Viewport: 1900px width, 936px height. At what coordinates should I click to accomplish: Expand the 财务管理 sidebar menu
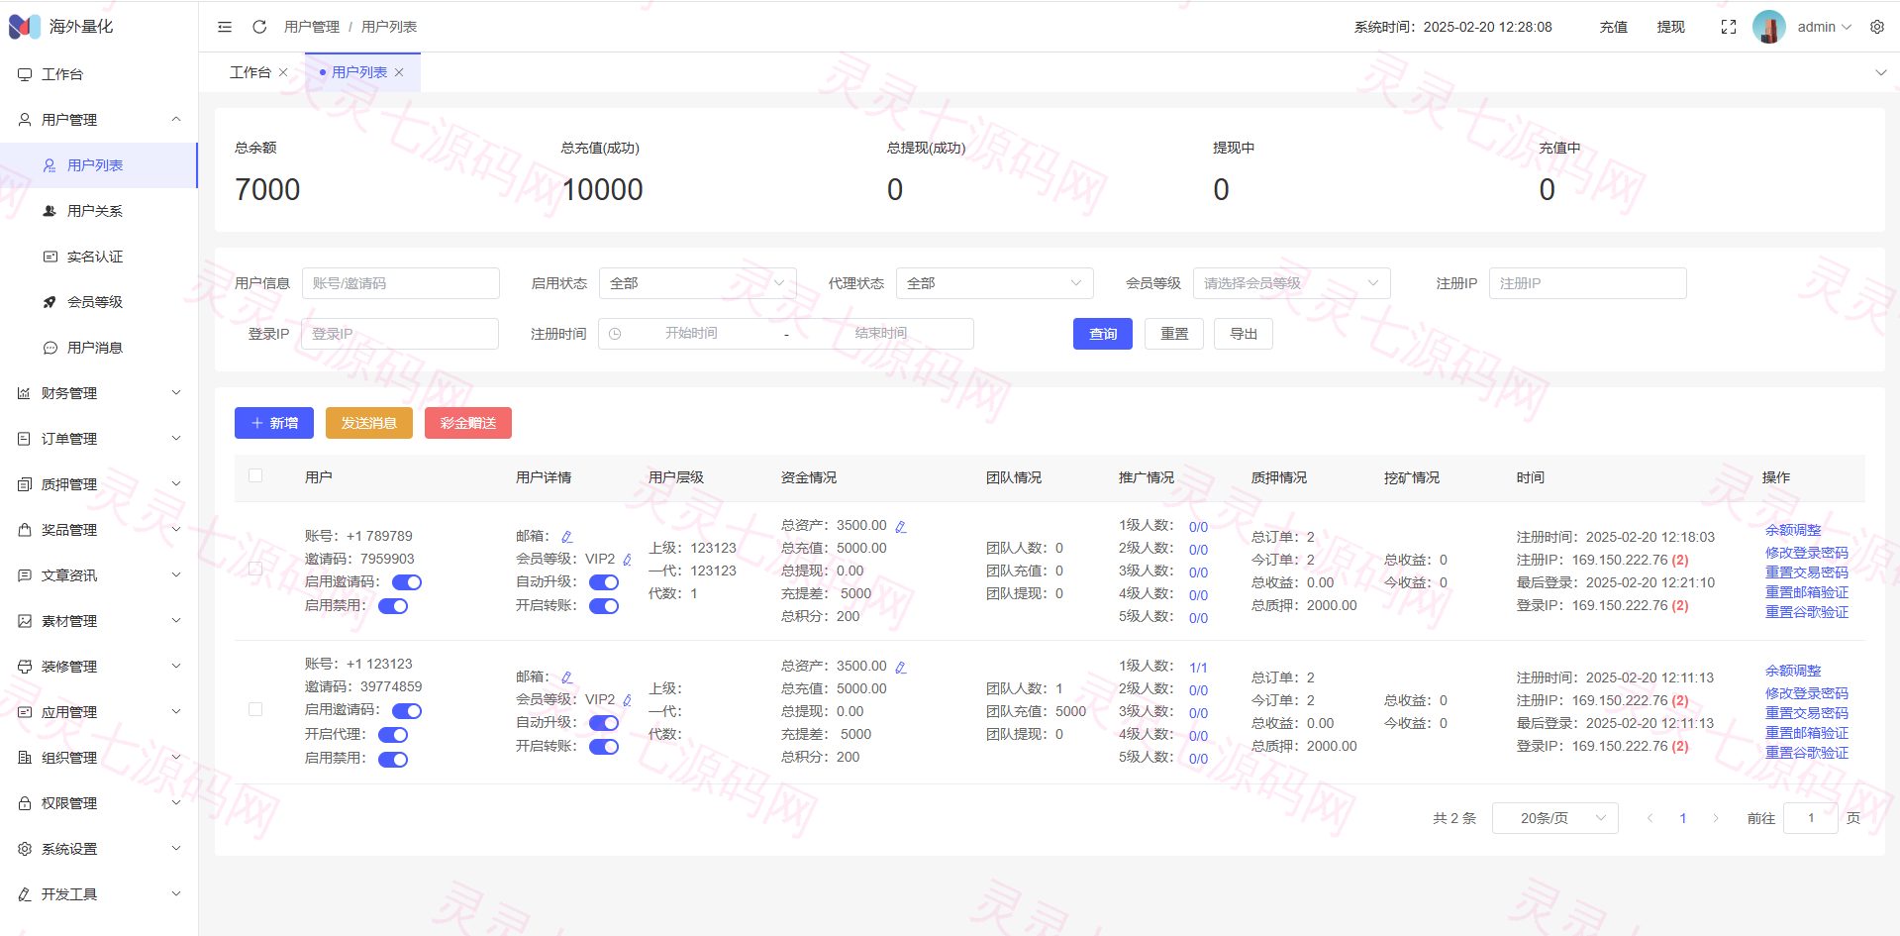pos(99,393)
